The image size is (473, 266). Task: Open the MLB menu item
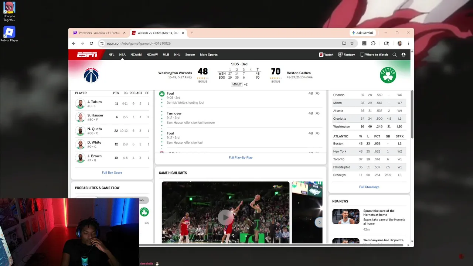(x=166, y=55)
